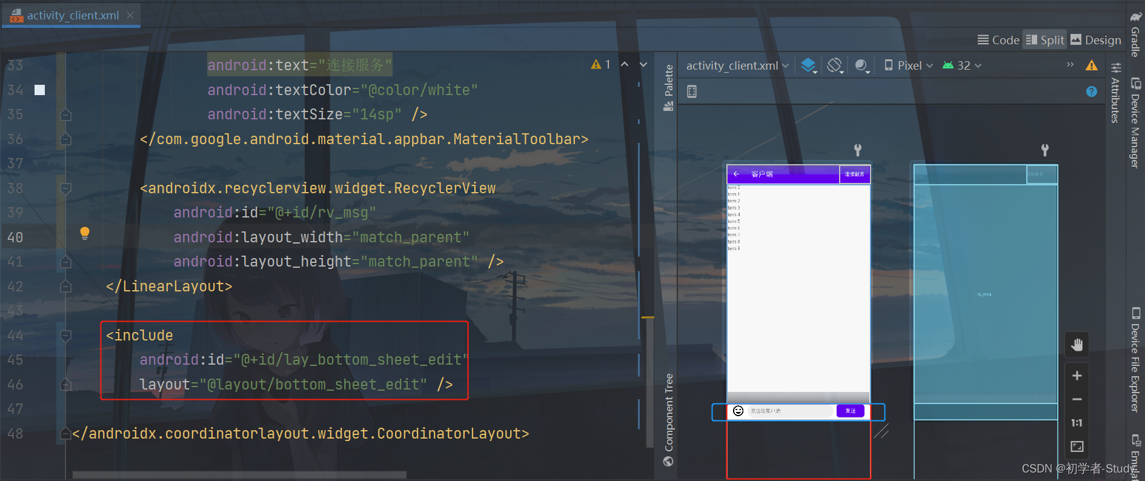Open the Pixel device dropdown
Screen dimensions: 1145x481
point(909,65)
